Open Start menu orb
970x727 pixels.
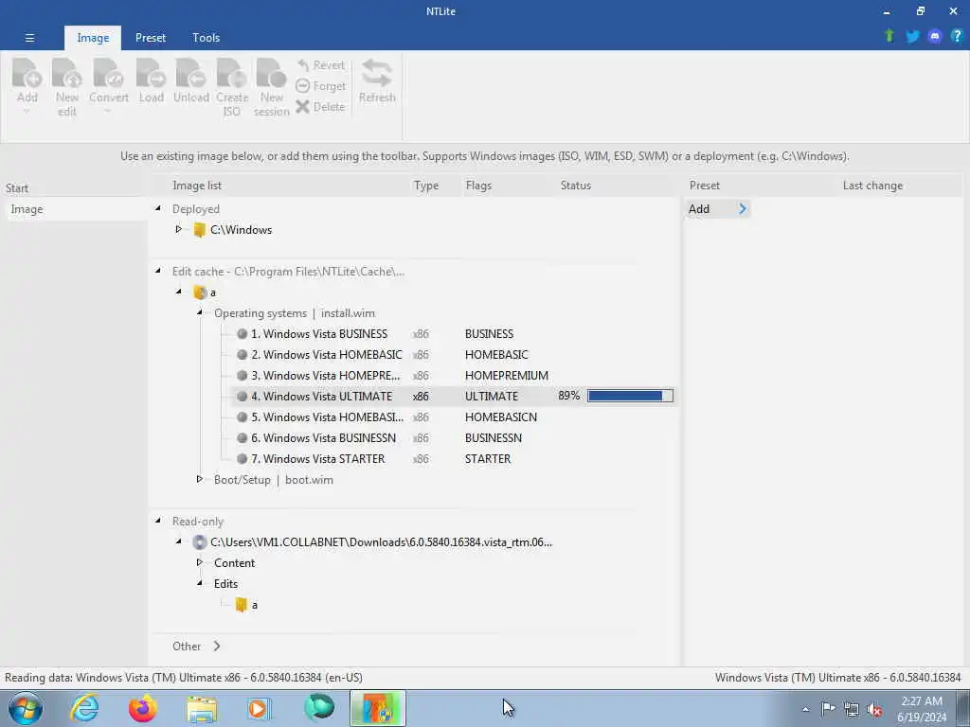coord(26,708)
